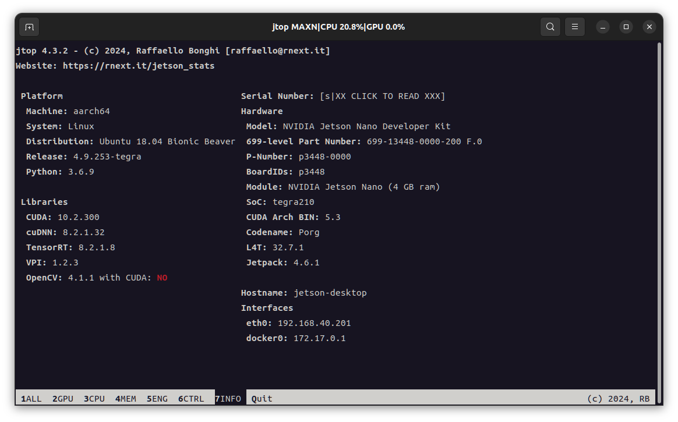This screenshot has height=422, width=678.
Task: Click Model NVIDIA Jetson Nano Developer Kit
Action: pyautogui.click(x=367, y=126)
